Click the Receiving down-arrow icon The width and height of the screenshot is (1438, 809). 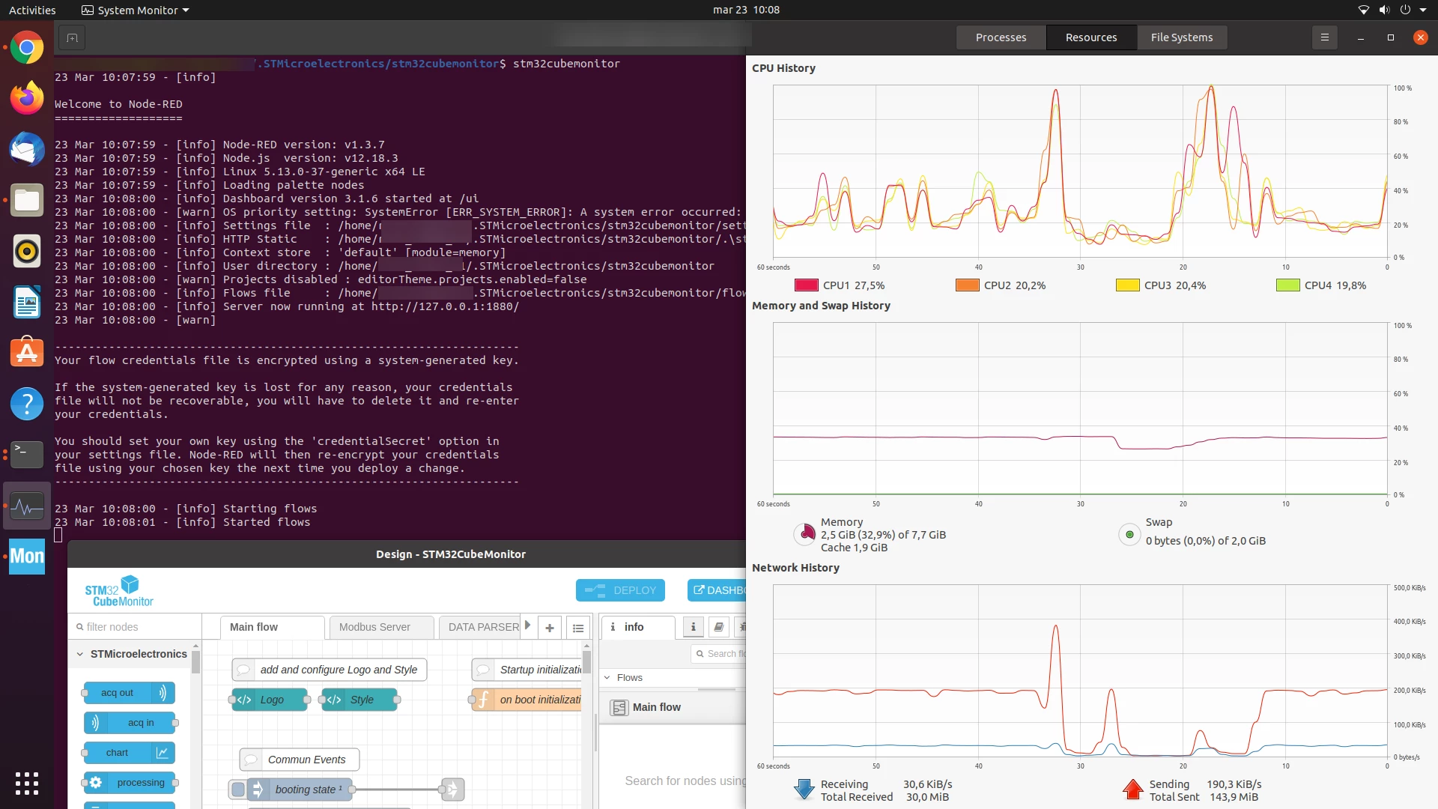click(804, 789)
